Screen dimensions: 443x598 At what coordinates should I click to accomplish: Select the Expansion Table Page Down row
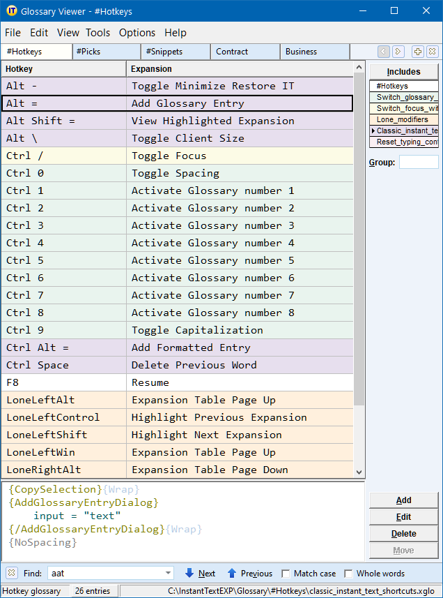[x=178, y=470]
